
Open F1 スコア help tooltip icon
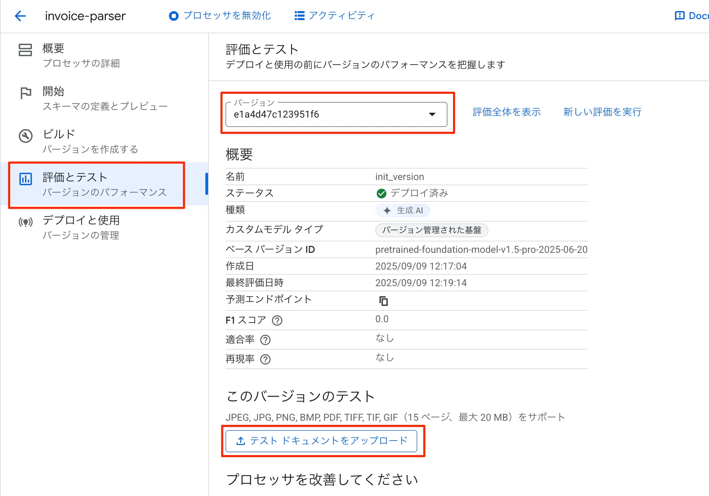[x=277, y=320]
